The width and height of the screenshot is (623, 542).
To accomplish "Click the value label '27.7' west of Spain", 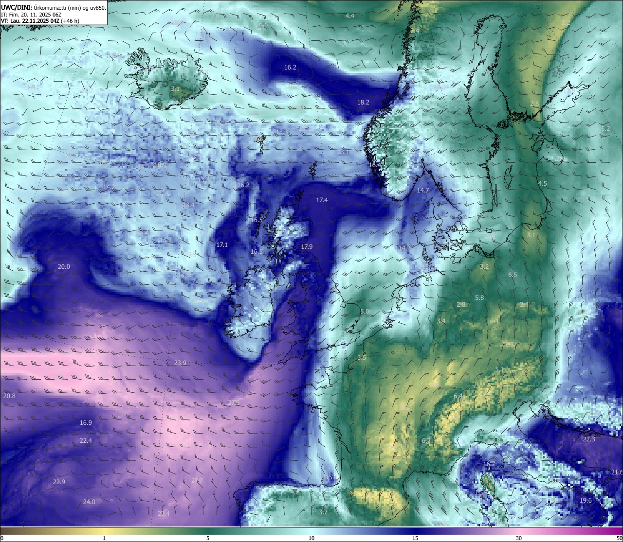I will [197, 481].
